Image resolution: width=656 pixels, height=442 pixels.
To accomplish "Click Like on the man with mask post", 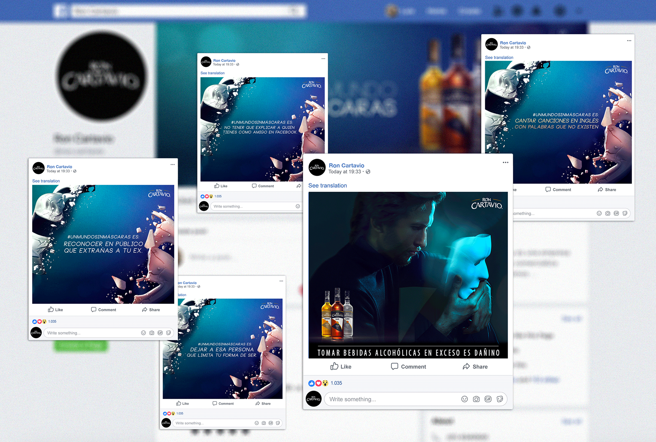I will coord(341,367).
